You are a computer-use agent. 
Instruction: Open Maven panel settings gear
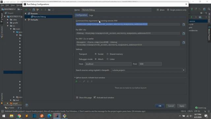click(201, 13)
